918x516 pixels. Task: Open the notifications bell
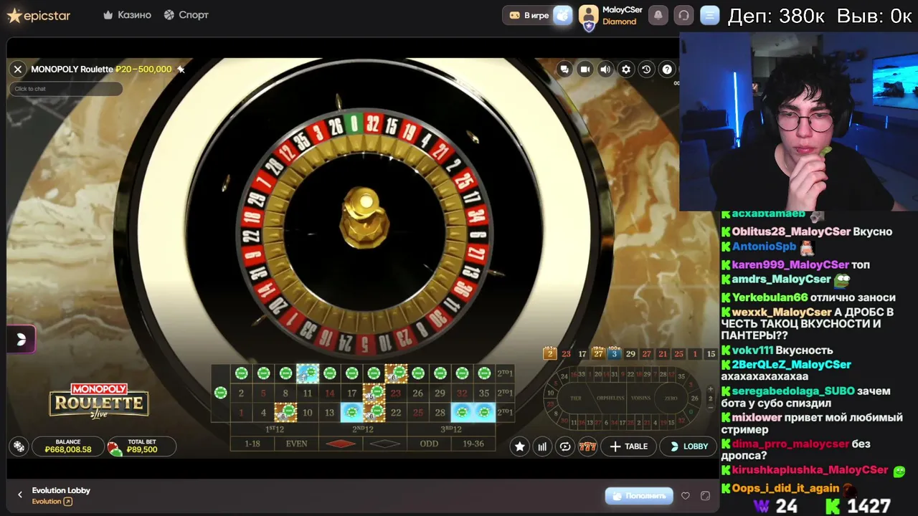click(x=658, y=15)
